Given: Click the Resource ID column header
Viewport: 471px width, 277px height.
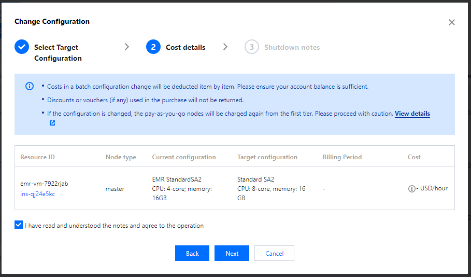Looking at the screenshot, I should point(37,157).
